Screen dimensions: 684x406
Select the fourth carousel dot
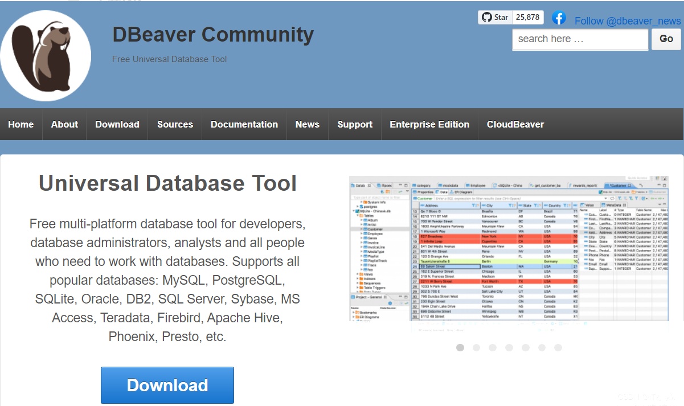point(509,347)
